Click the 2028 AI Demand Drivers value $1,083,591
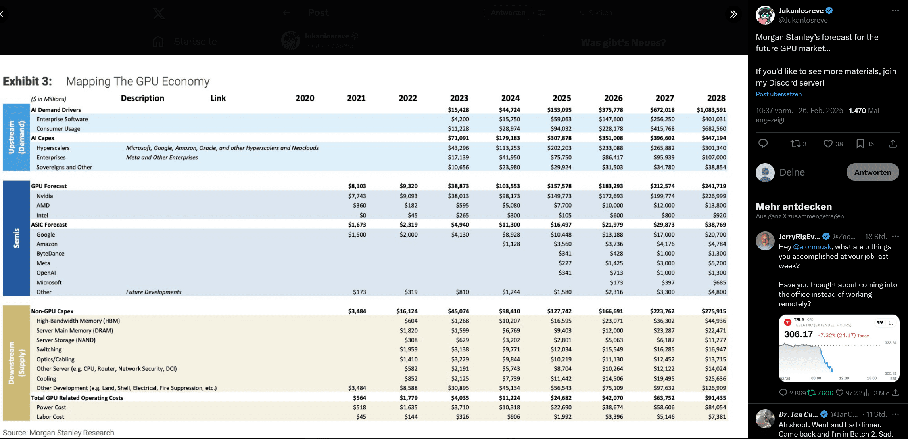Image resolution: width=908 pixels, height=439 pixels. click(711, 110)
